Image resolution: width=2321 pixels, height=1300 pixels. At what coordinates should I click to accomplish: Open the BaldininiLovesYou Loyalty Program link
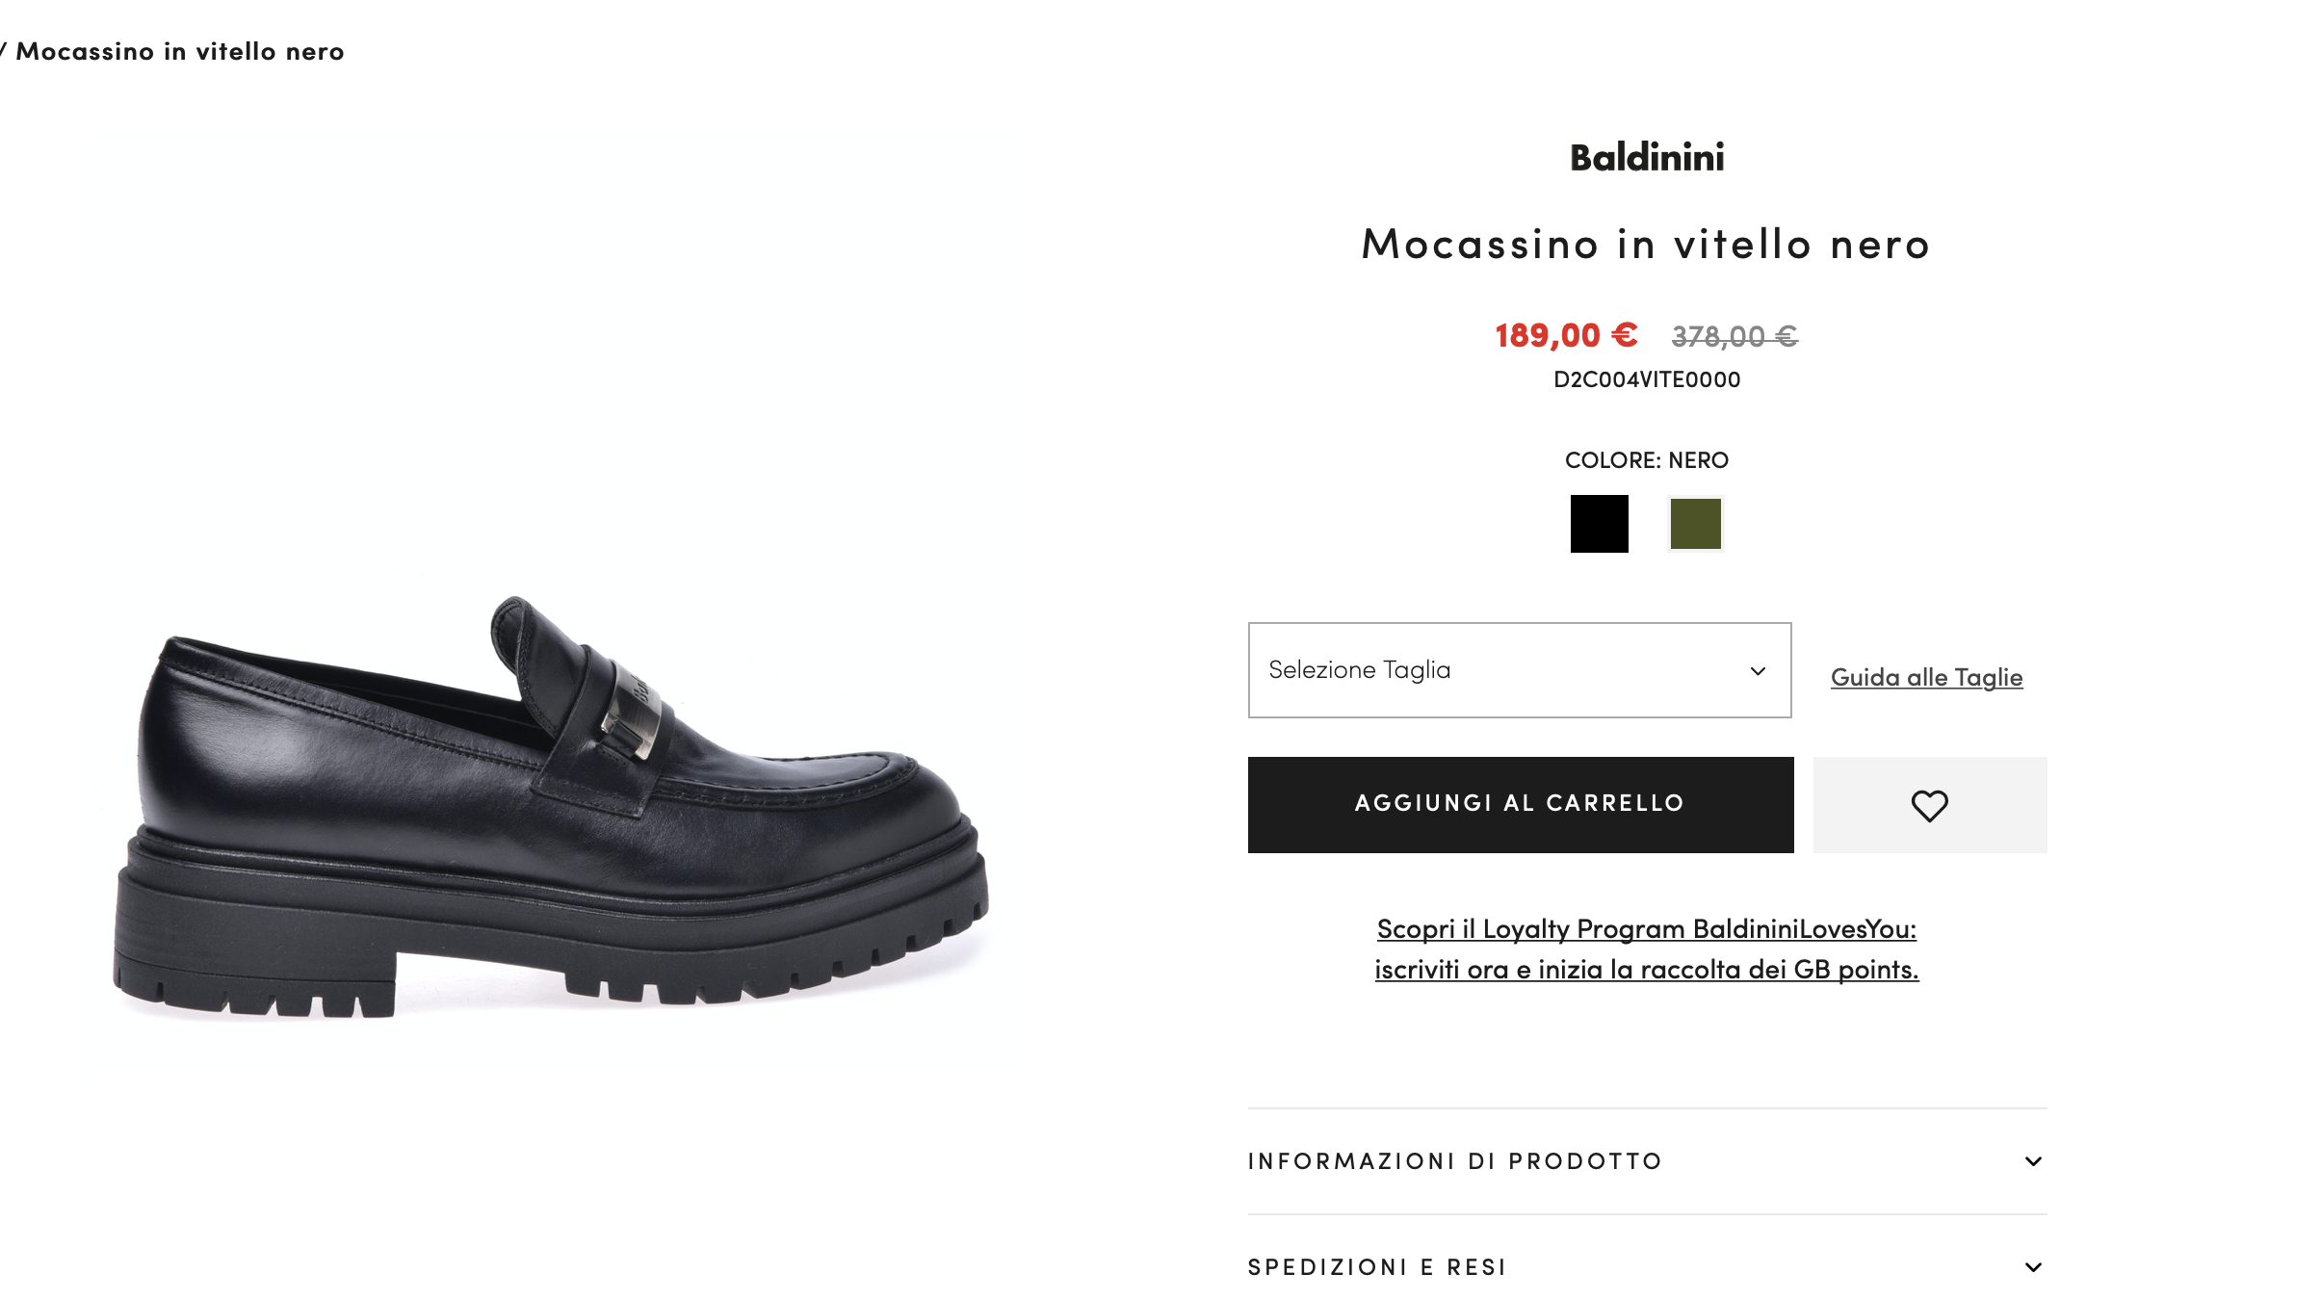tap(1647, 929)
